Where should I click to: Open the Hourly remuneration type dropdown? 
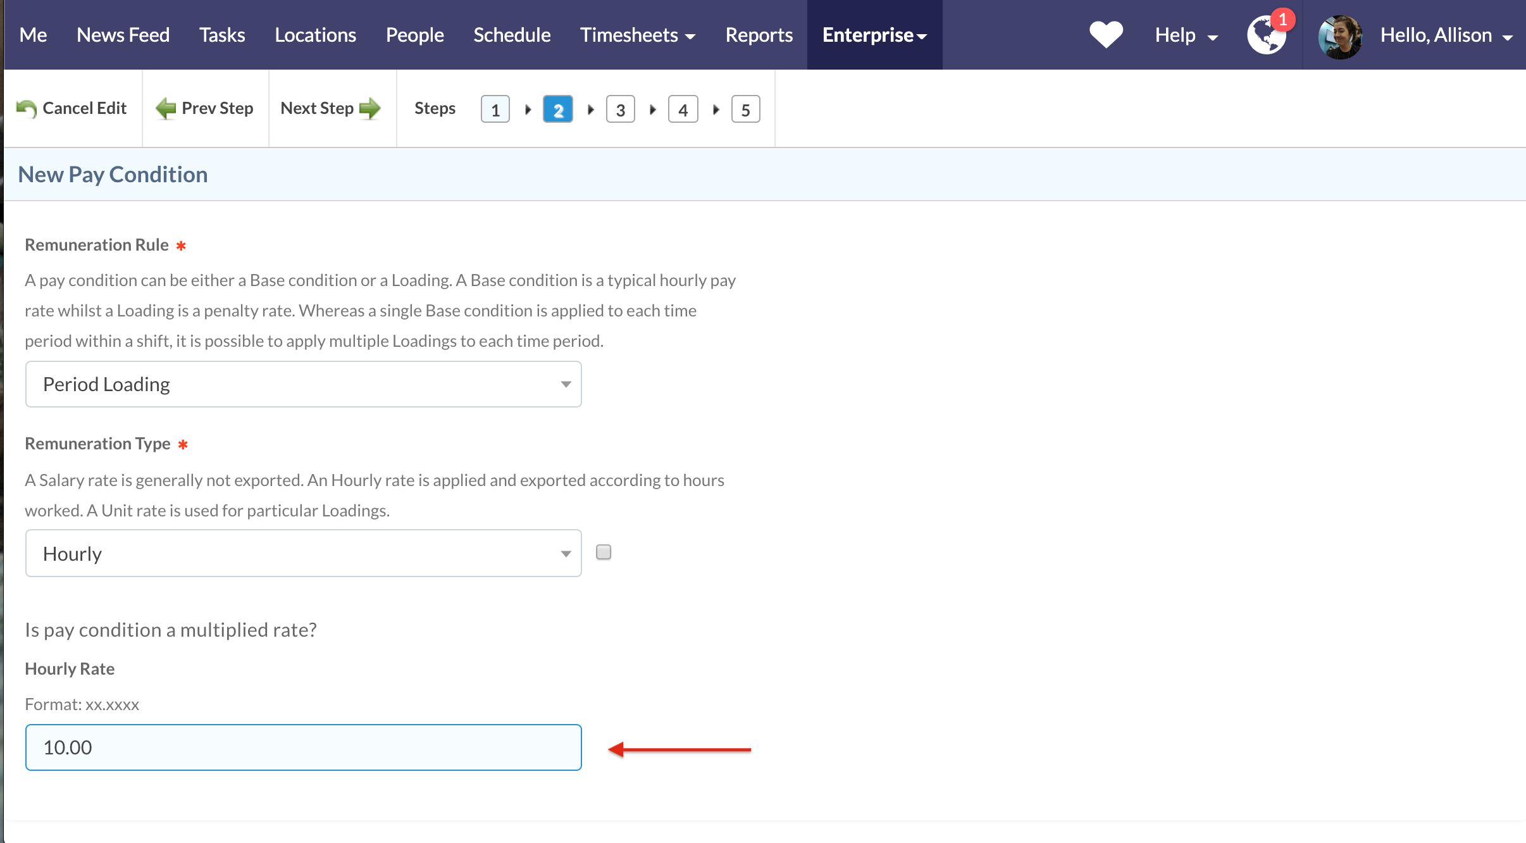[303, 554]
